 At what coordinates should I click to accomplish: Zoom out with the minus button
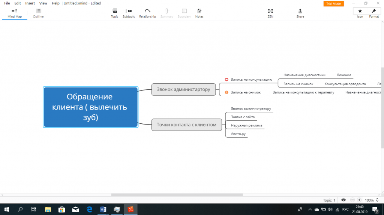point(352,200)
